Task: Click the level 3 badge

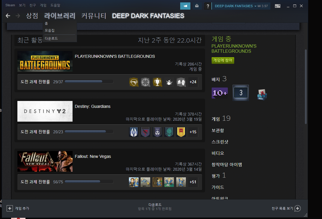Action: coord(241,93)
